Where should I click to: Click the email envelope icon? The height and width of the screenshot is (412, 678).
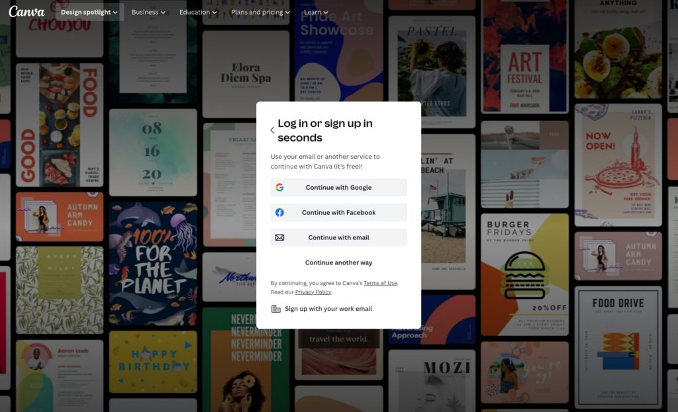pyautogui.click(x=281, y=237)
